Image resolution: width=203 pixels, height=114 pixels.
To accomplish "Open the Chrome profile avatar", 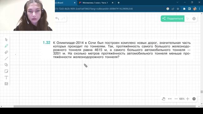I will (194, 9).
